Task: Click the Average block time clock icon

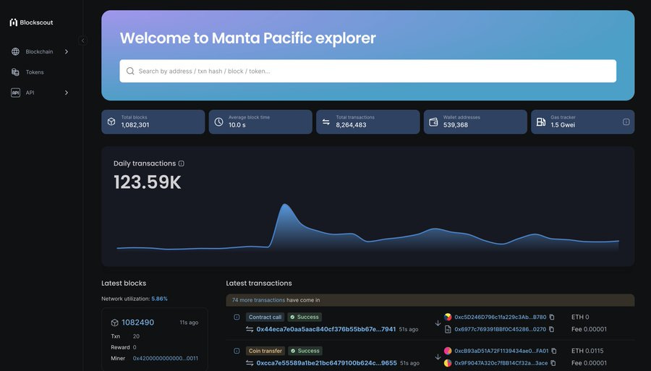Action: point(218,121)
